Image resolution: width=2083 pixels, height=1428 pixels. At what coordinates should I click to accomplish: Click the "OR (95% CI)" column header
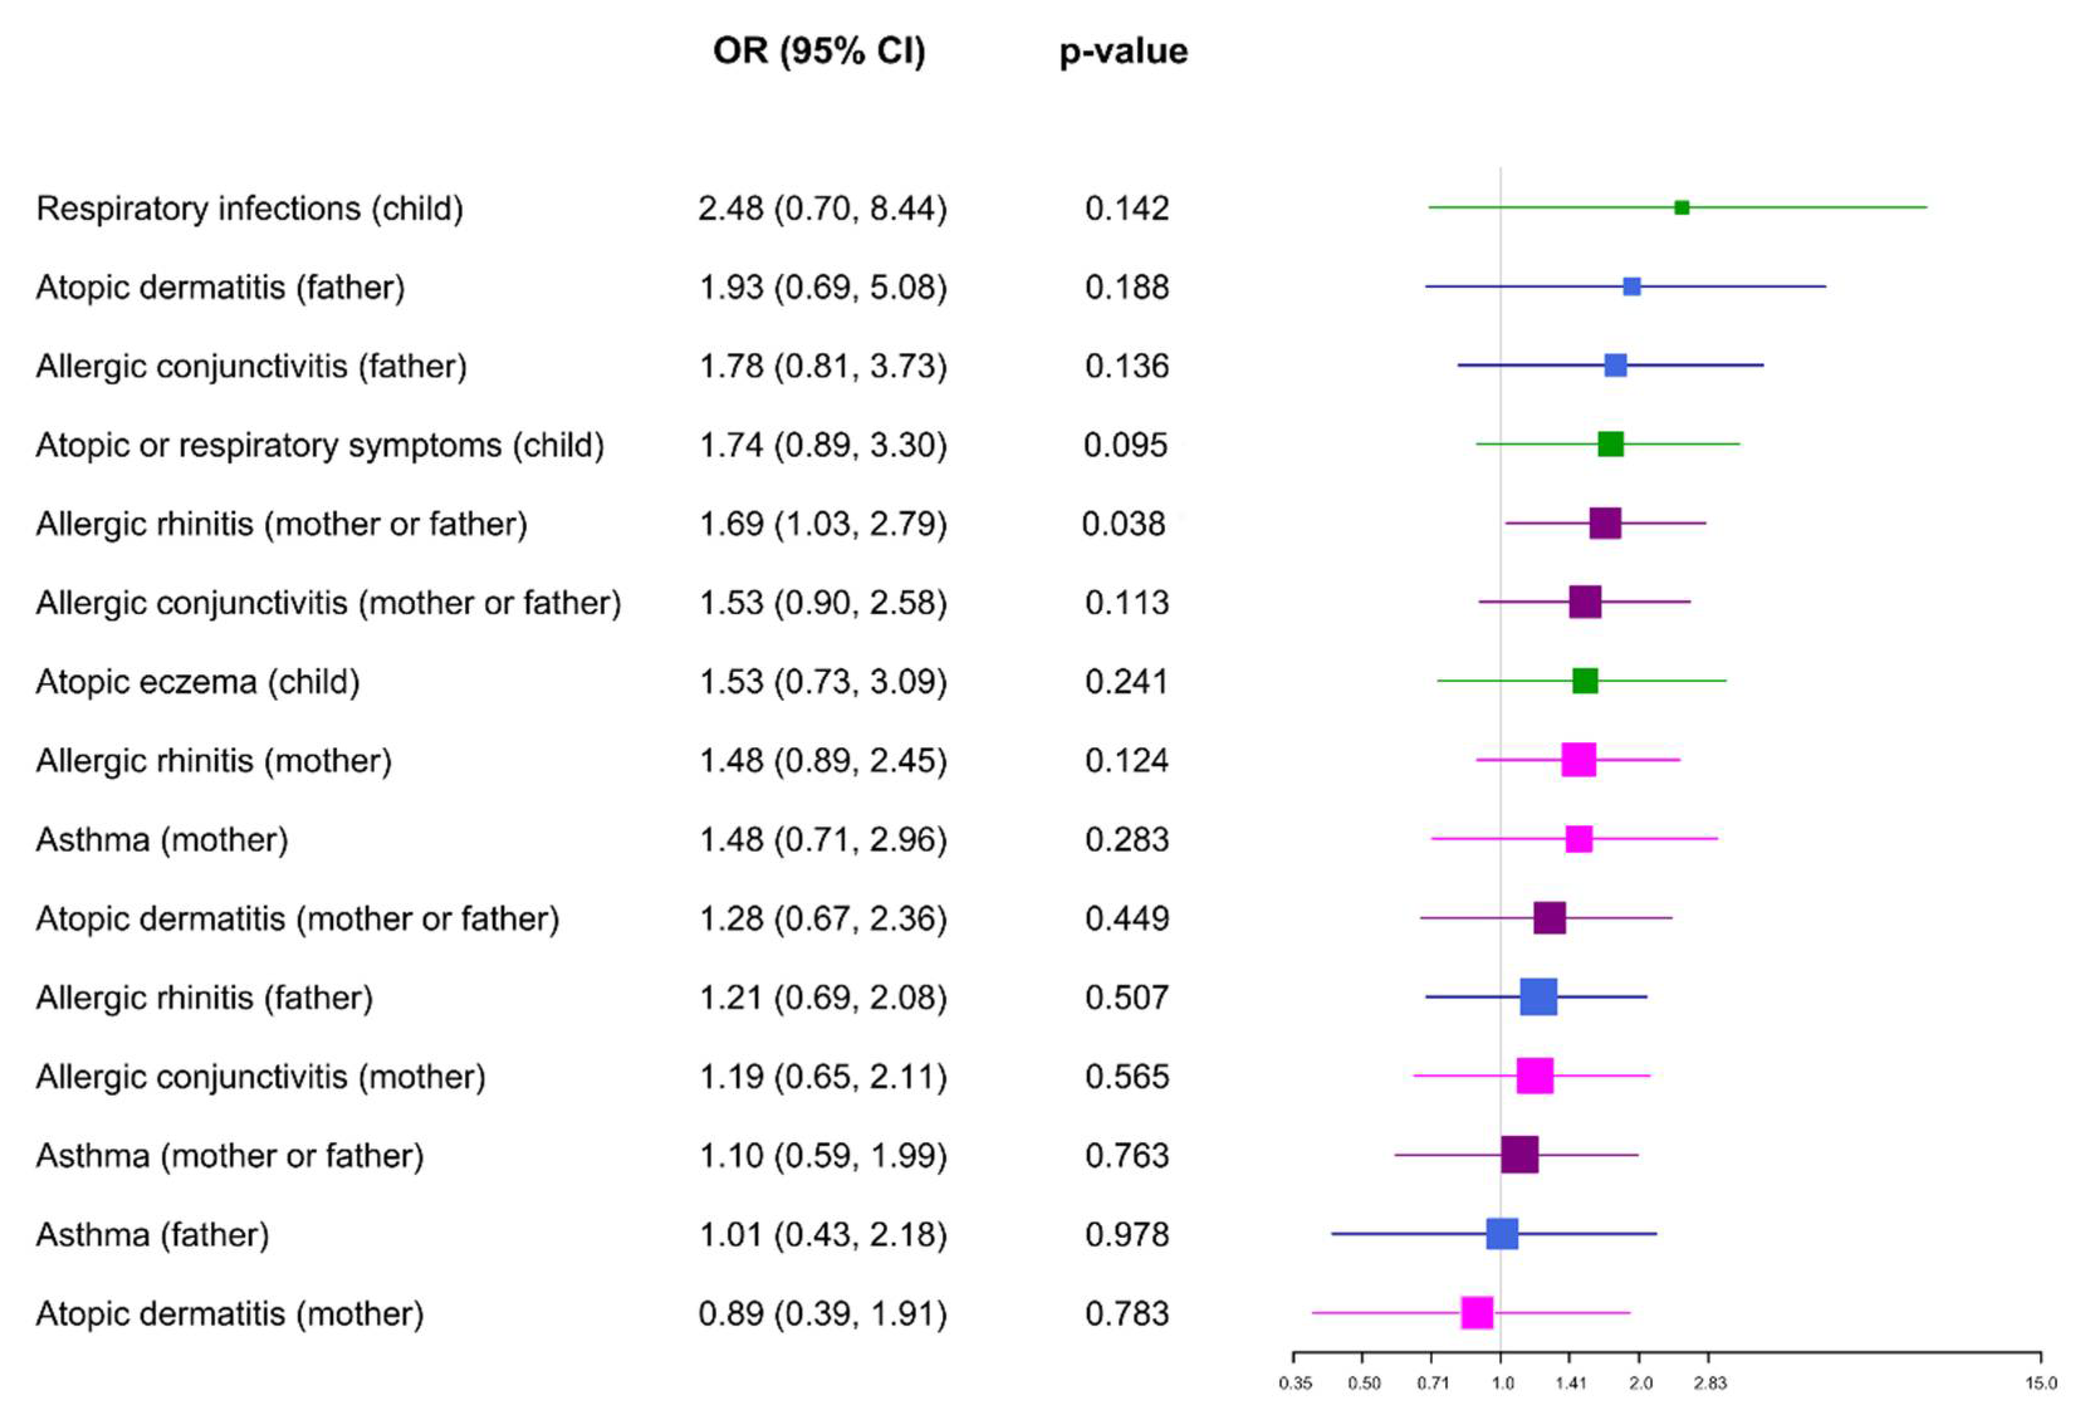point(819,51)
